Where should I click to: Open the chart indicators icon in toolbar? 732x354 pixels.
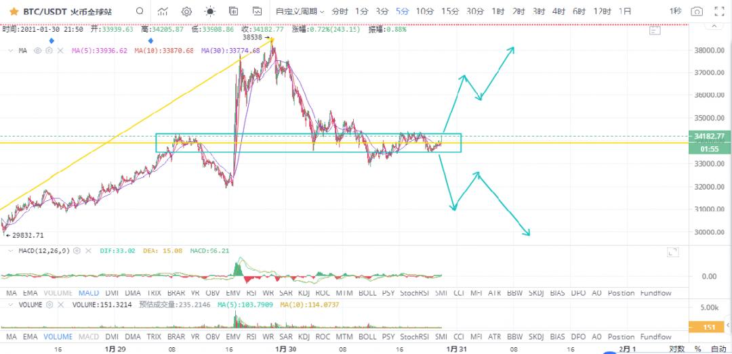pos(163,12)
